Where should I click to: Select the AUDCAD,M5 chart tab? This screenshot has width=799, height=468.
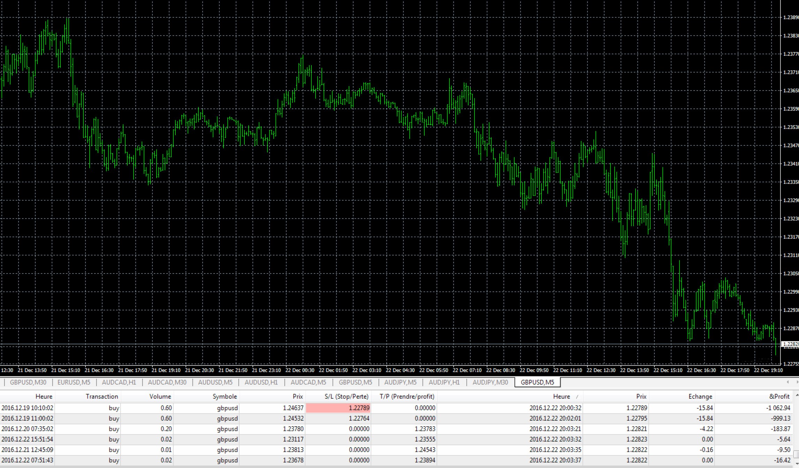pos(308,382)
